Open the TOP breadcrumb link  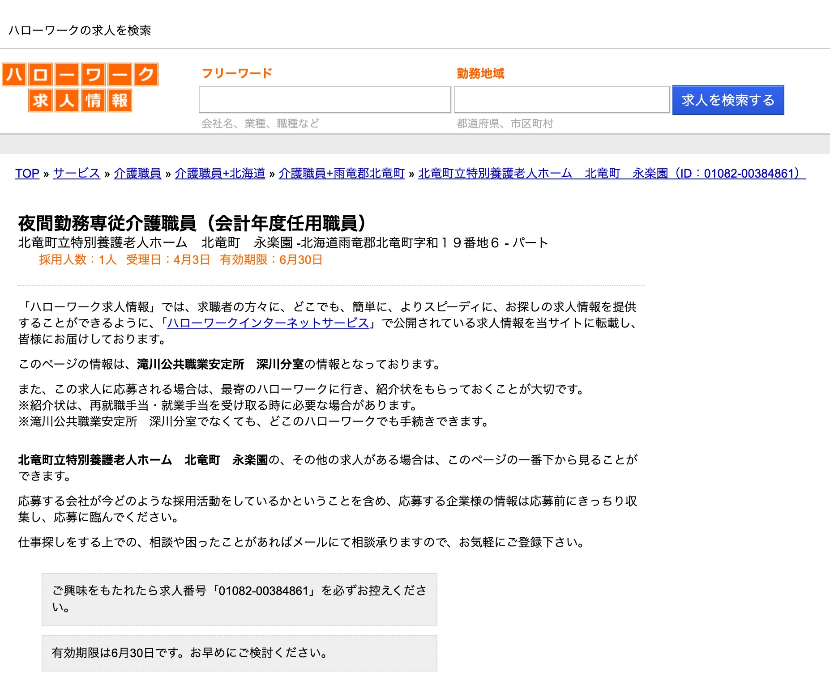[x=27, y=174]
